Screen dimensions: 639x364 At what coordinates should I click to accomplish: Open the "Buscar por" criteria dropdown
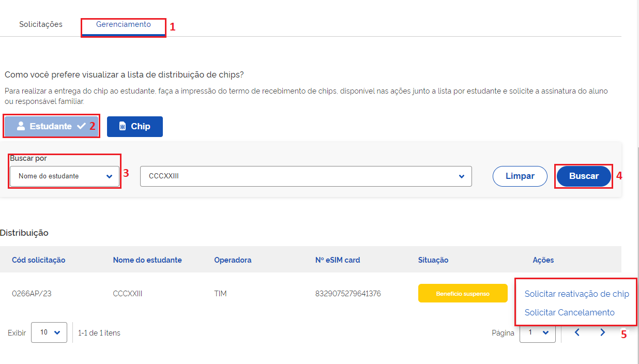[65, 176]
